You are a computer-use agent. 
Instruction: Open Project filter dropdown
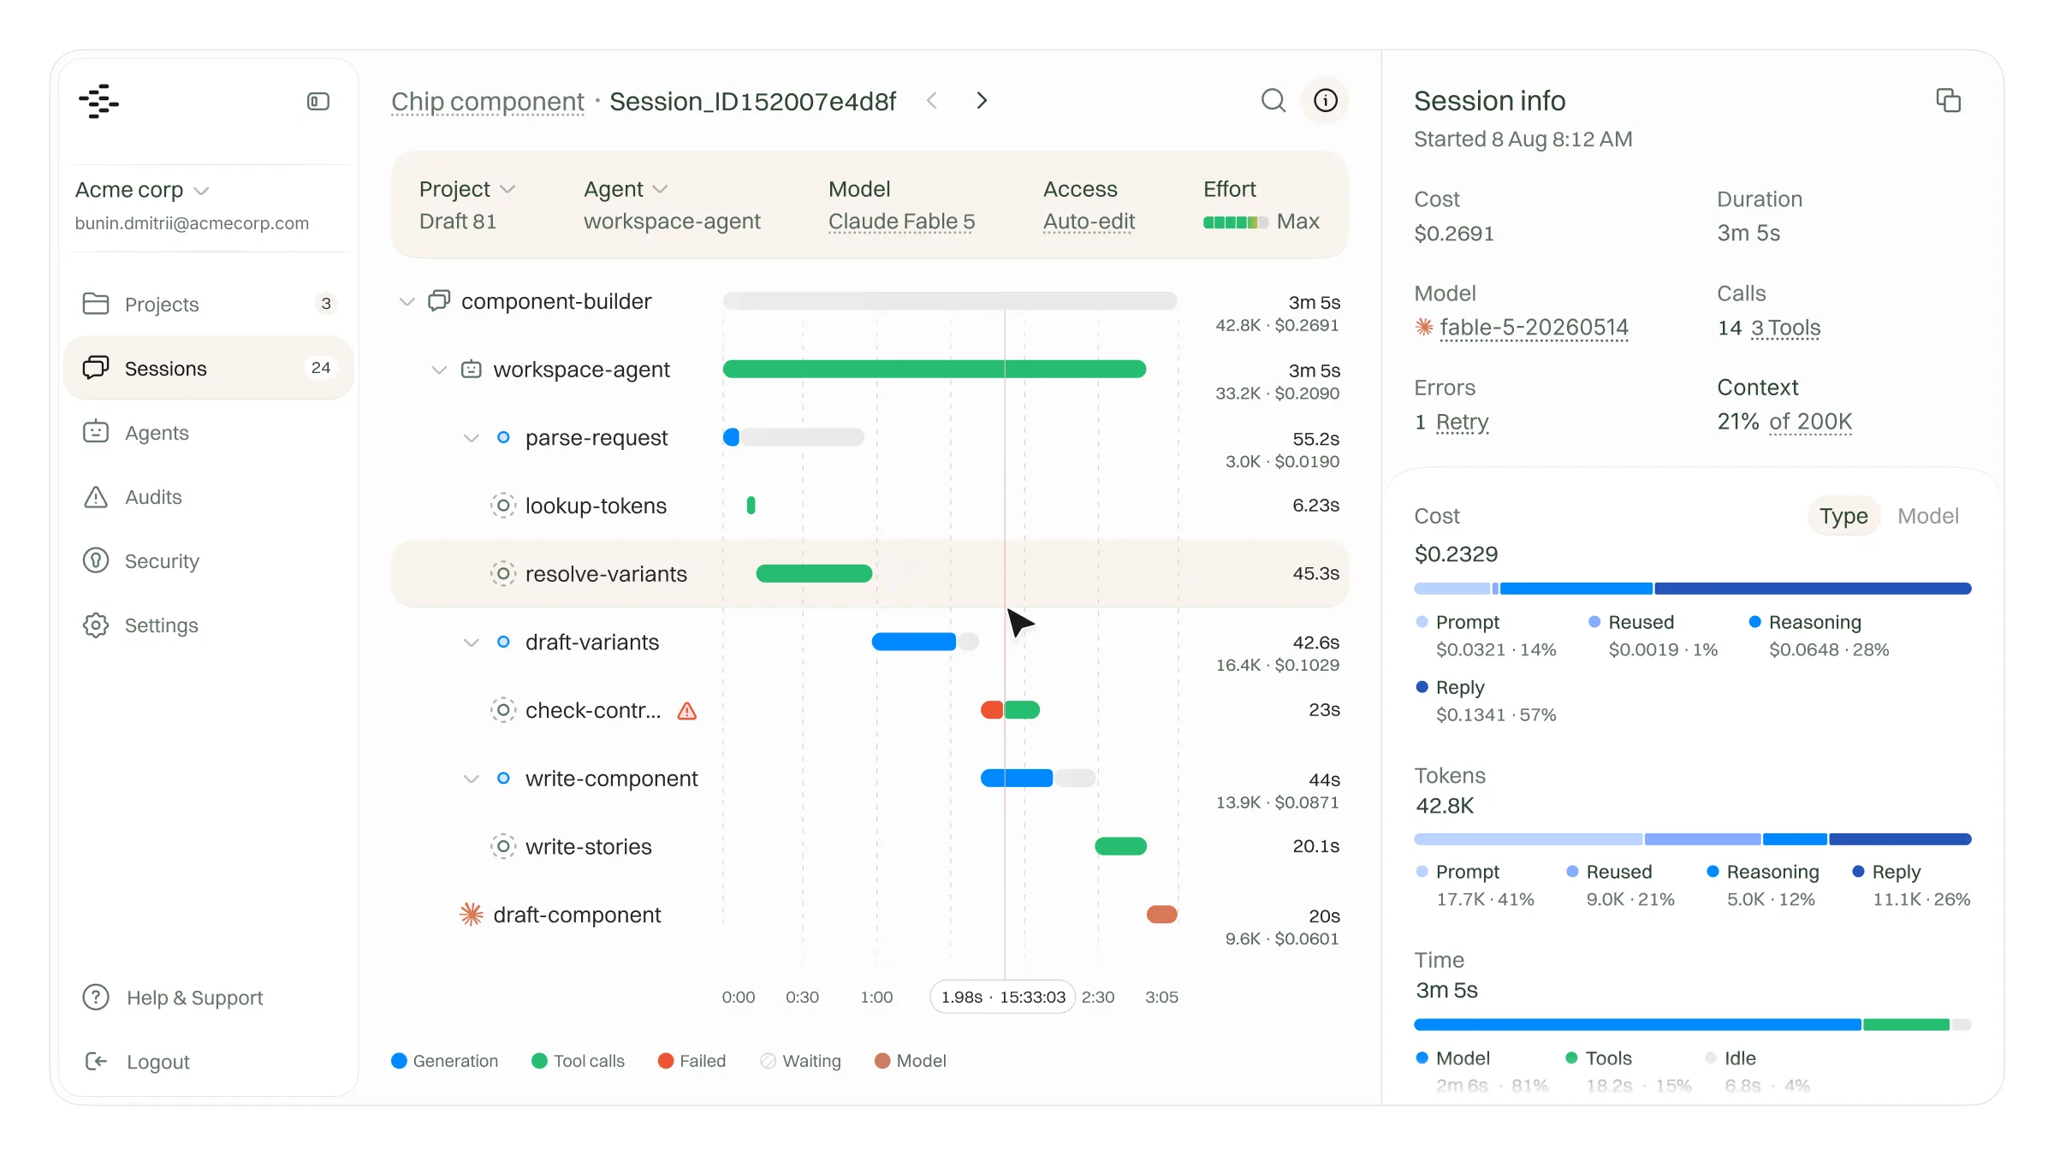[467, 189]
